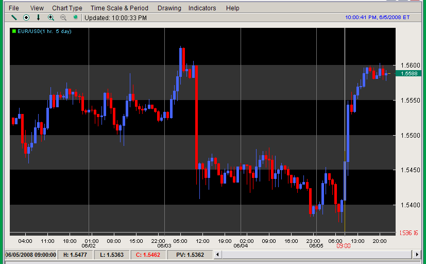Click the scrollbar right arrow

[416, 255]
